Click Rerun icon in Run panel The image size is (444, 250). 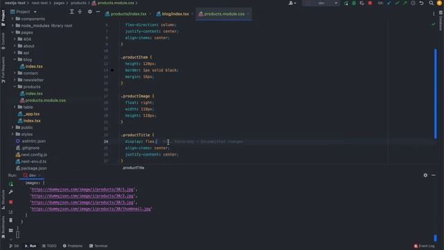[x=11, y=184]
